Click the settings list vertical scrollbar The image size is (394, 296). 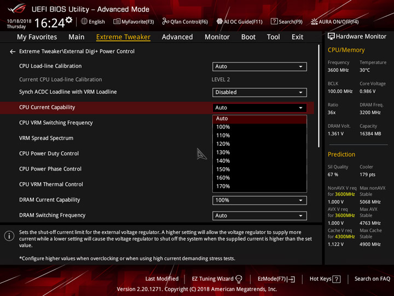coord(319,96)
